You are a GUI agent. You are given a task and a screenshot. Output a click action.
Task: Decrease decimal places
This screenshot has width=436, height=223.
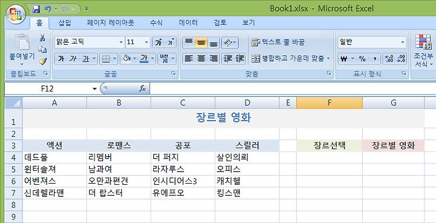pyautogui.click(x=401, y=59)
